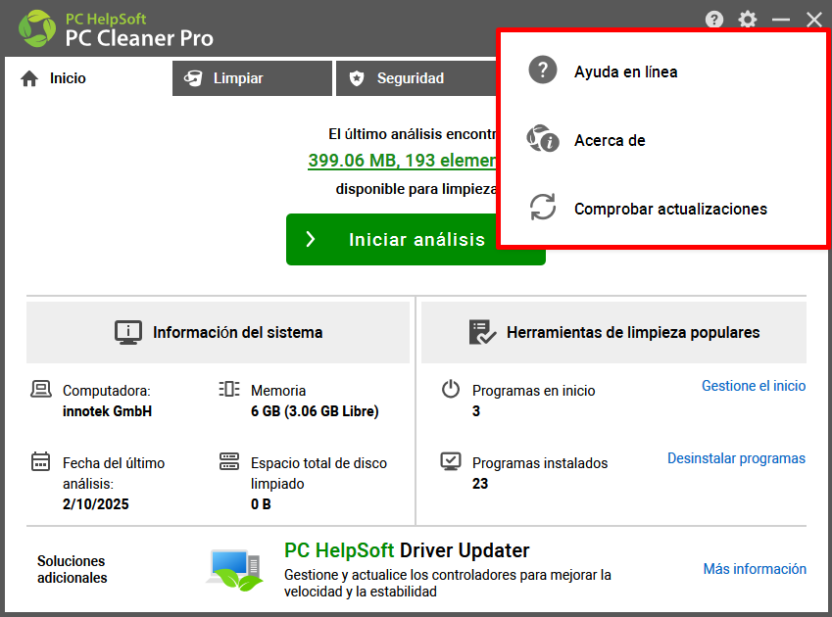Click the monitor info icon beside Información del sistema
Screen dimensions: 832x617
(127, 332)
